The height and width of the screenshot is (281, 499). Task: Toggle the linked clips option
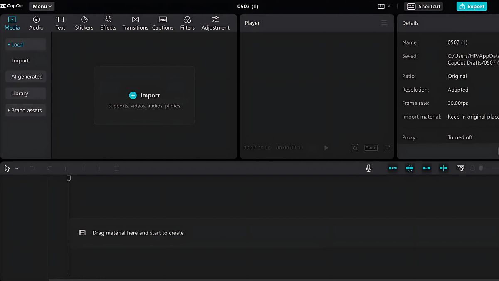point(426,168)
